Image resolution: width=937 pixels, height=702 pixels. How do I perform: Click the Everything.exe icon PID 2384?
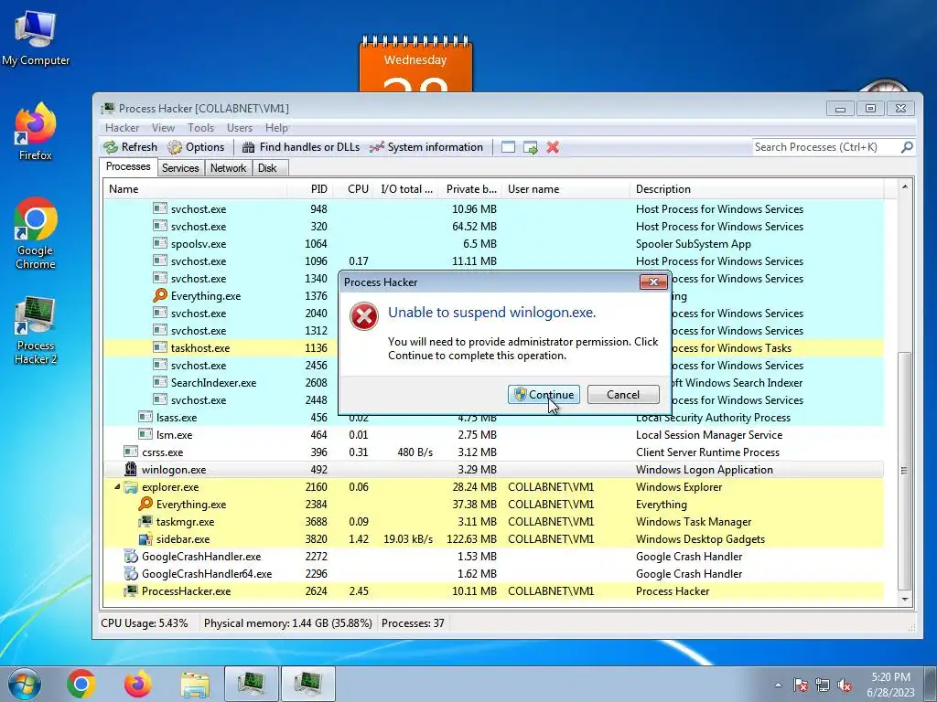pyautogui.click(x=145, y=504)
